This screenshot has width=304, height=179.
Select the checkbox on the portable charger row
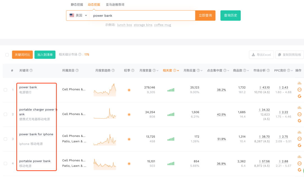(x=5, y=114)
